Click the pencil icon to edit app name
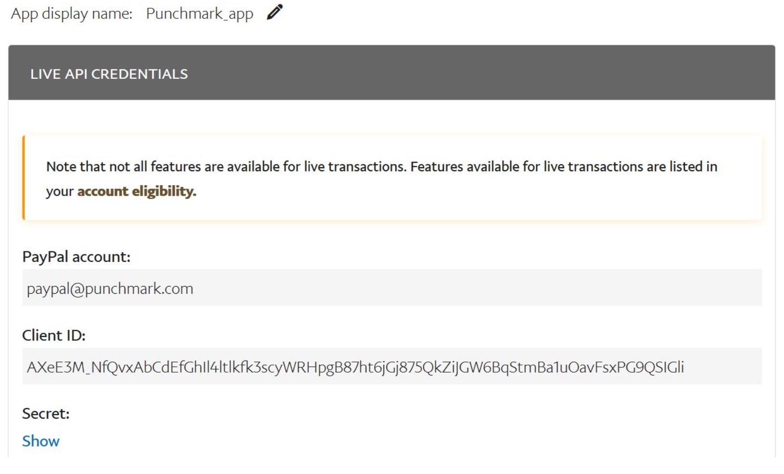784x474 pixels. (275, 12)
